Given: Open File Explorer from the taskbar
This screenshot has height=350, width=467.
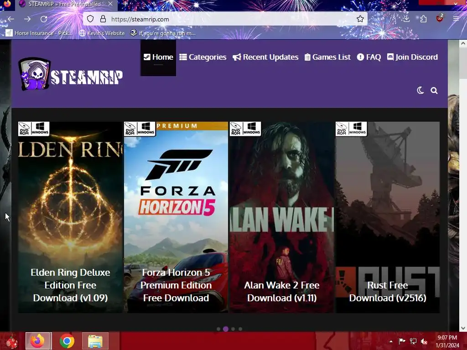Looking at the screenshot, I should [x=95, y=341].
